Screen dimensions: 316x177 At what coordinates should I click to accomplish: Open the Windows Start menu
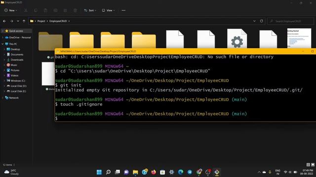(x=99, y=172)
